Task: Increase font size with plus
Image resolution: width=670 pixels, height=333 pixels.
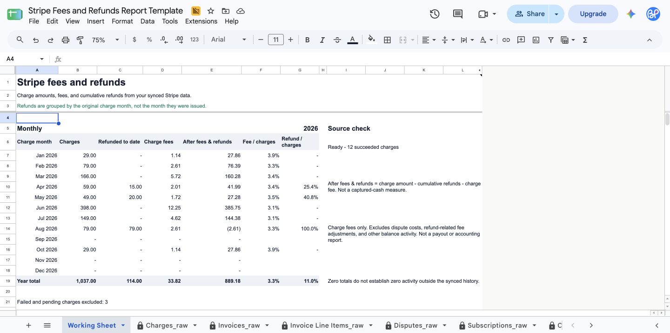Action: pos(291,40)
